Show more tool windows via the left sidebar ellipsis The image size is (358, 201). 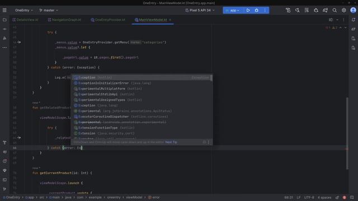(4, 47)
